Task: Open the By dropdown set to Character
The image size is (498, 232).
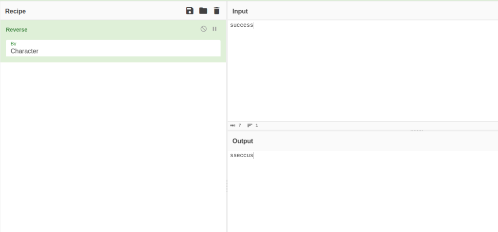Action: (x=113, y=48)
